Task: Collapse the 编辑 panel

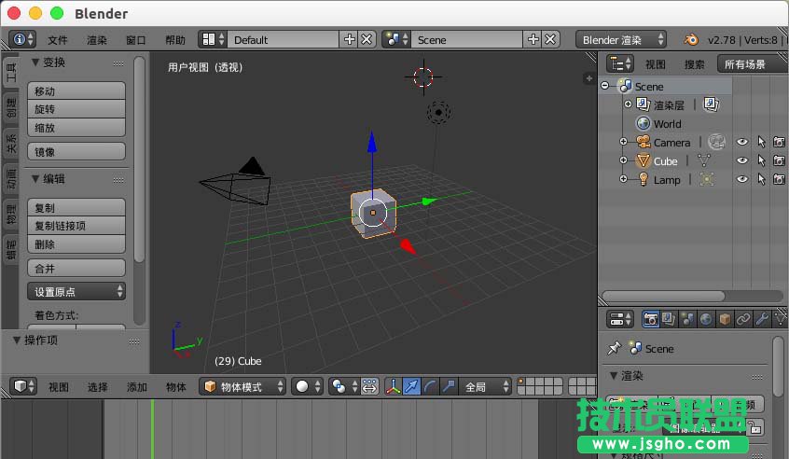Action: tap(35, 179)
